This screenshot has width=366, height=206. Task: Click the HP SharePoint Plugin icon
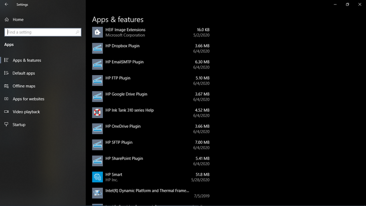click(97, 161)
